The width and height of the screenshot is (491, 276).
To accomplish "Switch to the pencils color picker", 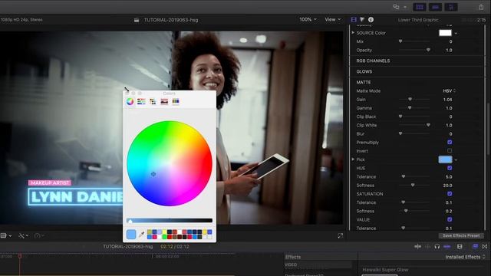I will pyautogui.click(x=176, y=101).
